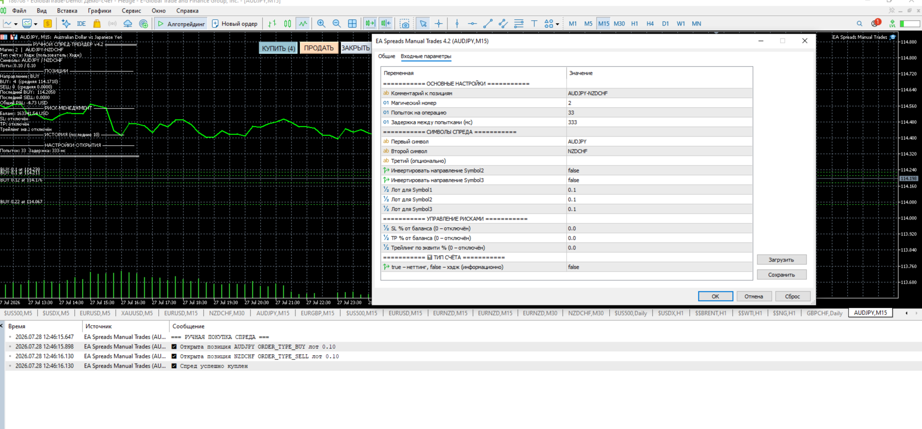The height and width of the screenshot is (429, 922).
Task: Open the objects shapes dropdown arrow
Action: pyautogui.click(x=557, y=24)
